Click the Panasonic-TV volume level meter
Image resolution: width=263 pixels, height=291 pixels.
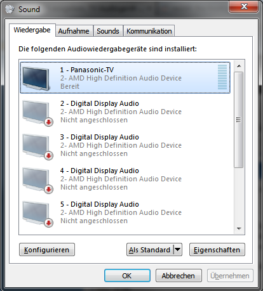(222, 77)
